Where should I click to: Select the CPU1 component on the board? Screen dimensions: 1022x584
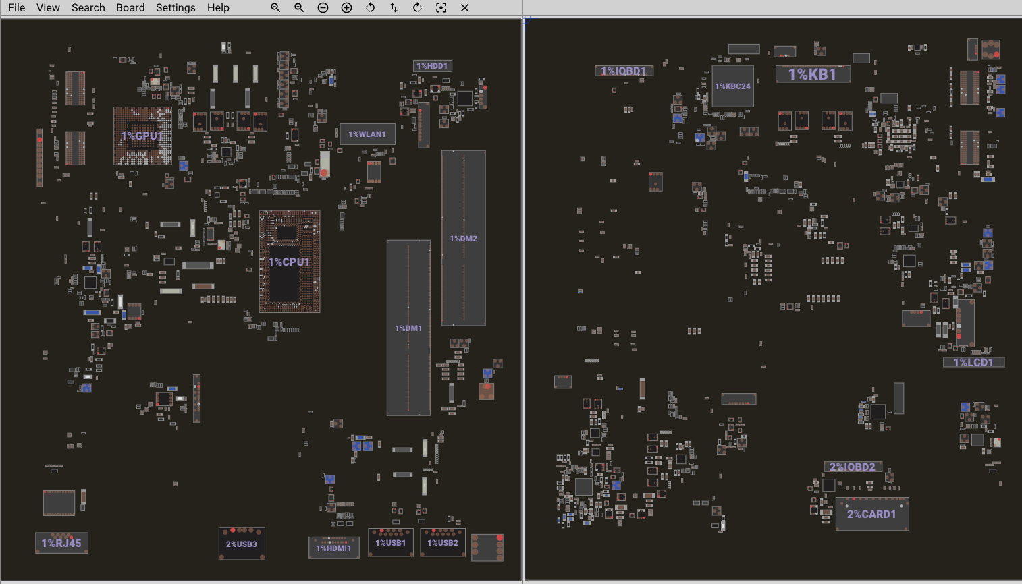click(x=290, y=262)
